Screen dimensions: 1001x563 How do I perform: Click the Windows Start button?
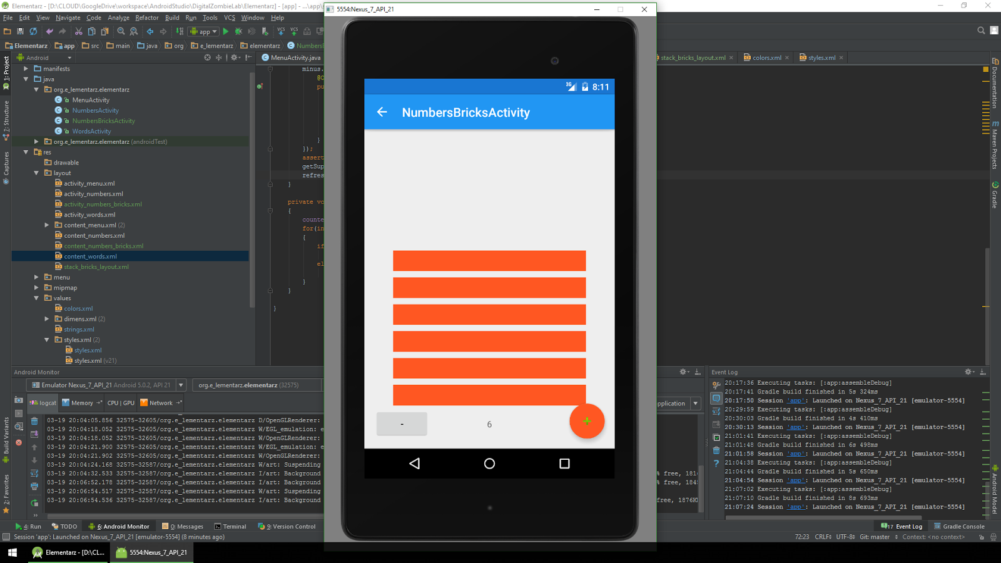[x=13, y=552]
